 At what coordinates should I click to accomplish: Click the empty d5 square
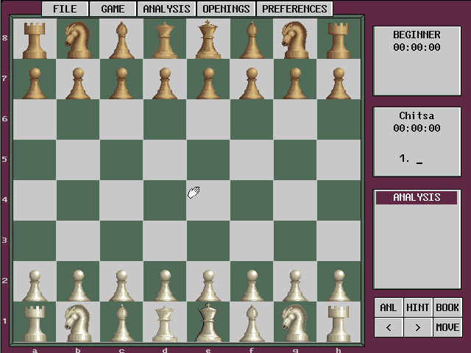[165, 160]
